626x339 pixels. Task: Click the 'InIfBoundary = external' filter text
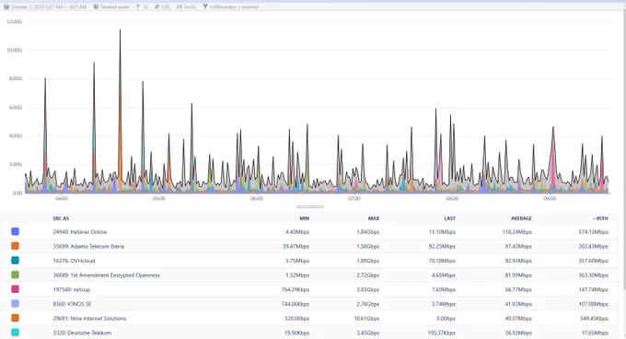[x=234, y=6]
